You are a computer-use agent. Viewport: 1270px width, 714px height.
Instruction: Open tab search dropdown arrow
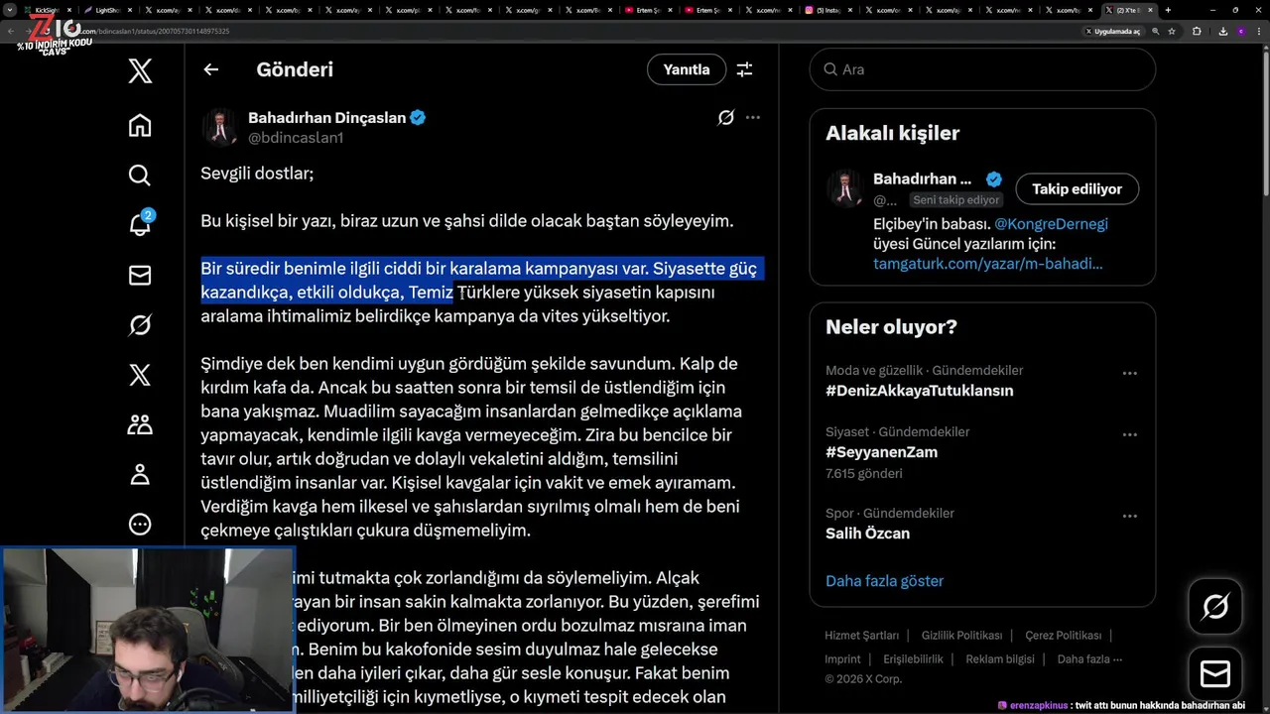pos(10,10)
